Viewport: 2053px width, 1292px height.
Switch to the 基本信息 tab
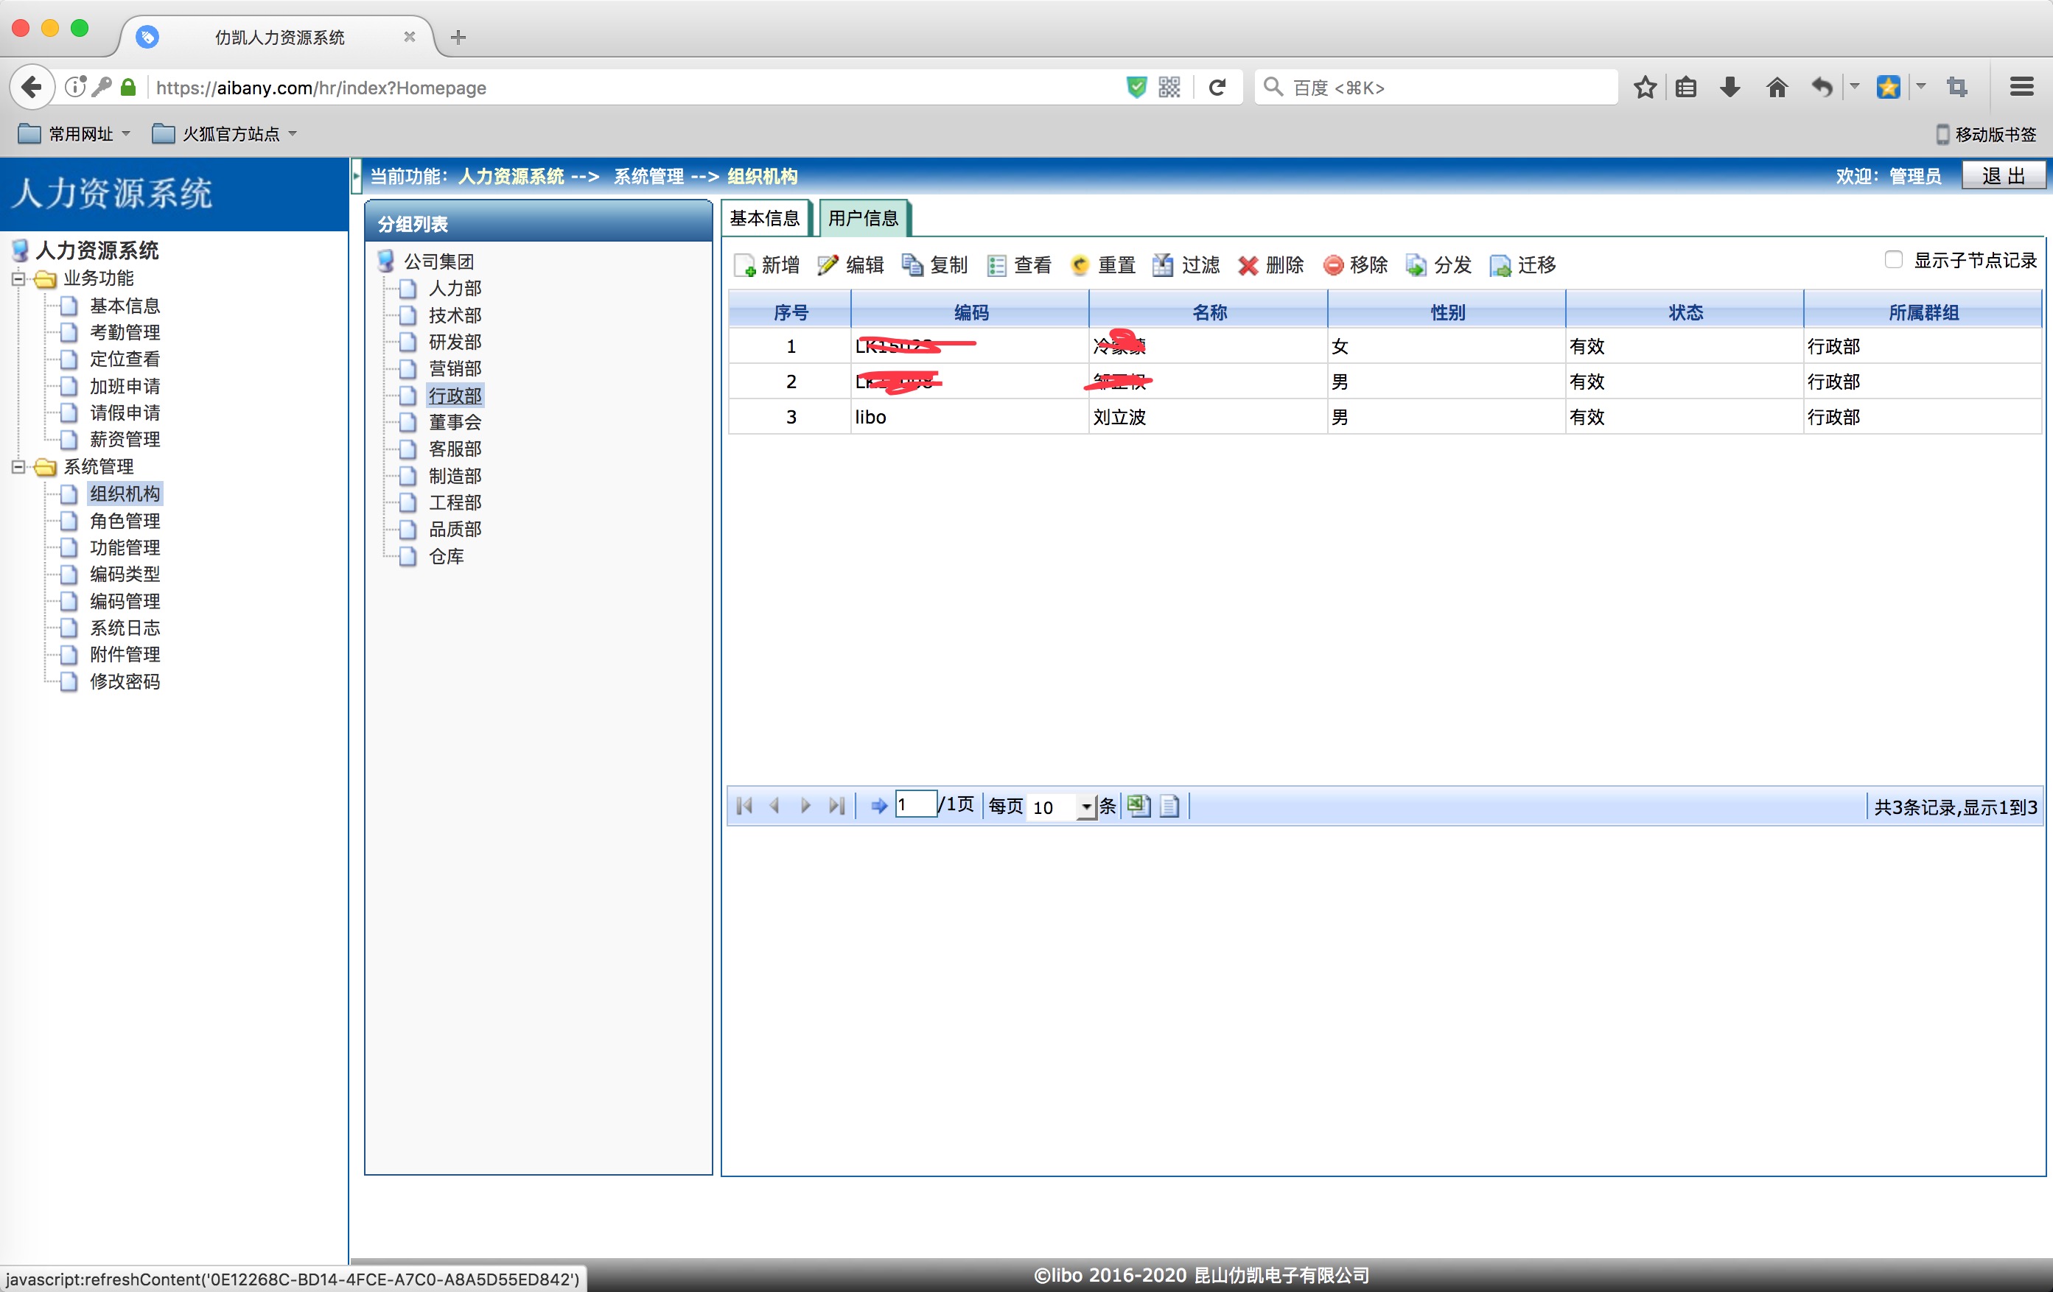(765, 219)
